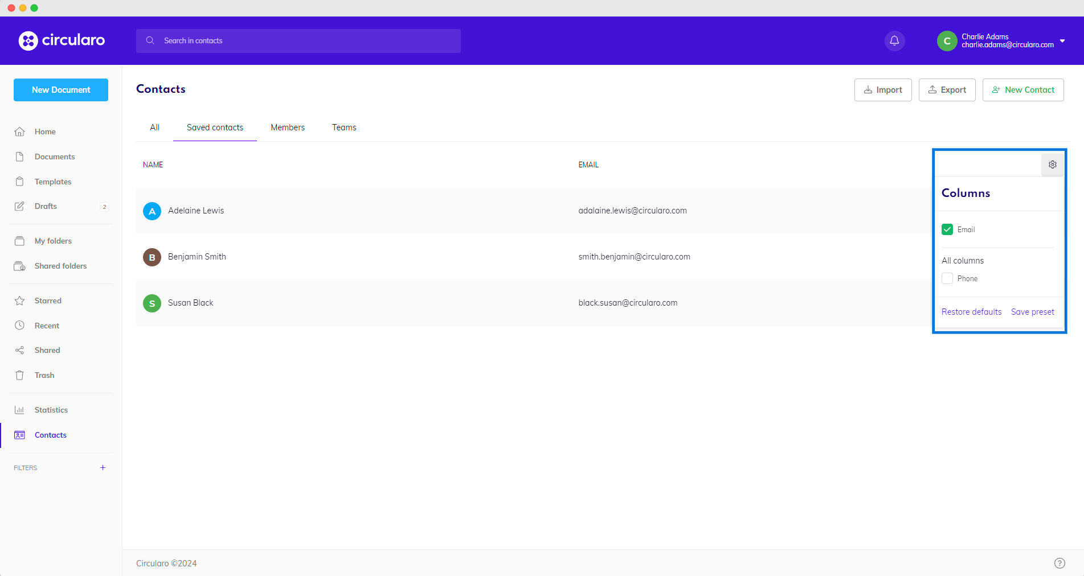Switch to the Teams tab

point(343,127)
